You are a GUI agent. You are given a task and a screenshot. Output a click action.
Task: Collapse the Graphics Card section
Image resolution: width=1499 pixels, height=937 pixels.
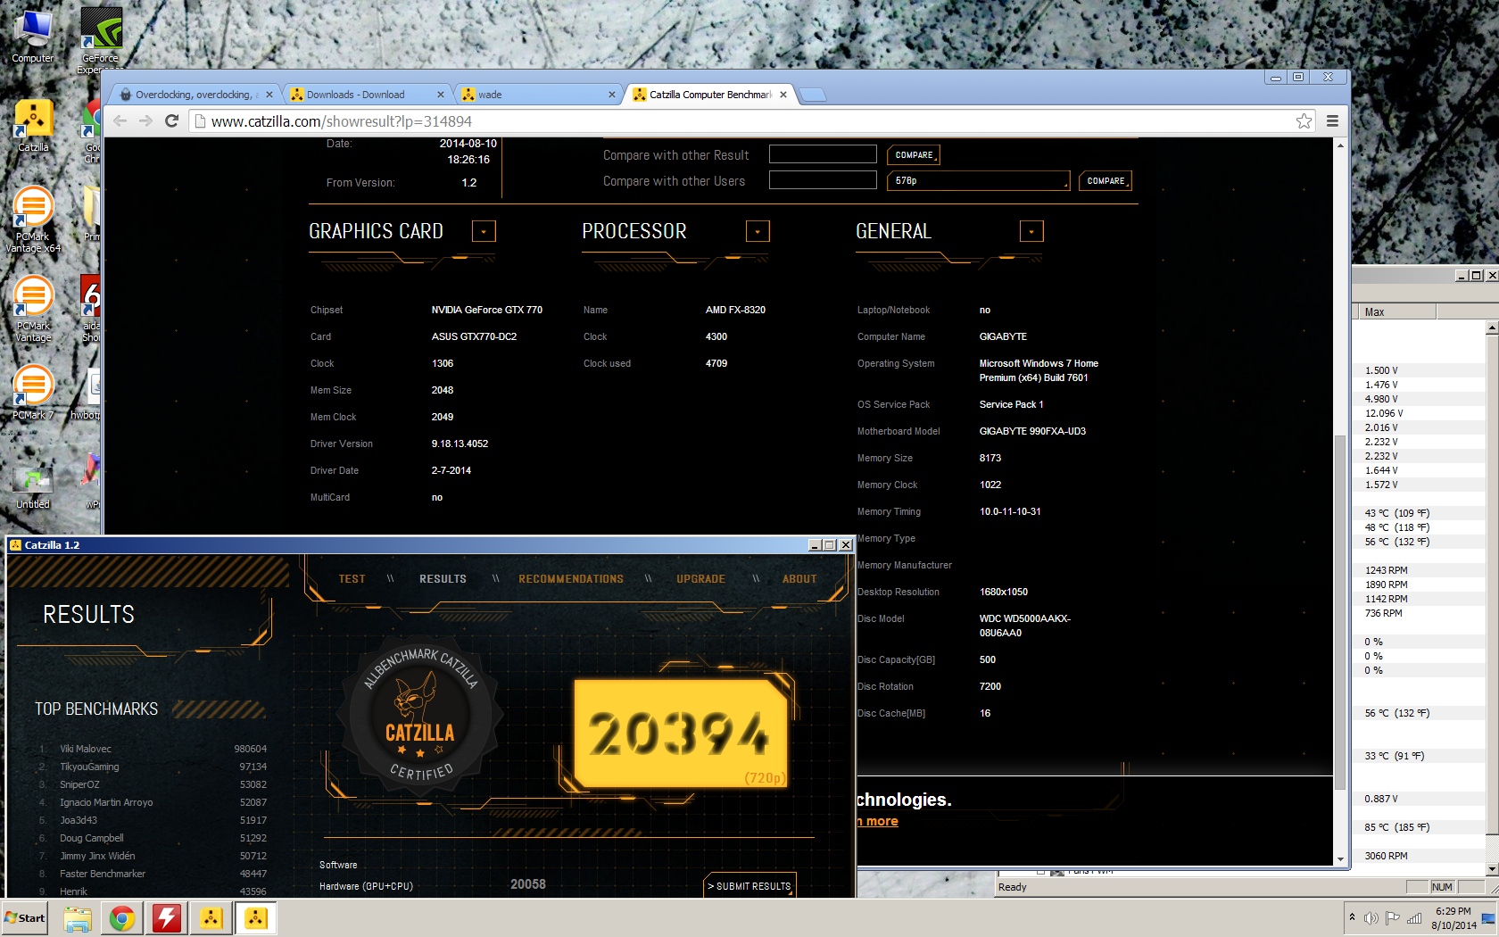pyautogui.click(x=484, y=232)
